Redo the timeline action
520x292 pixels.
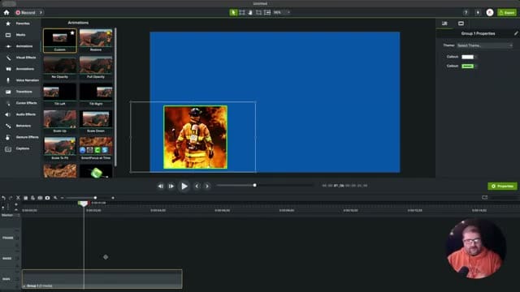tap(11, 198)
